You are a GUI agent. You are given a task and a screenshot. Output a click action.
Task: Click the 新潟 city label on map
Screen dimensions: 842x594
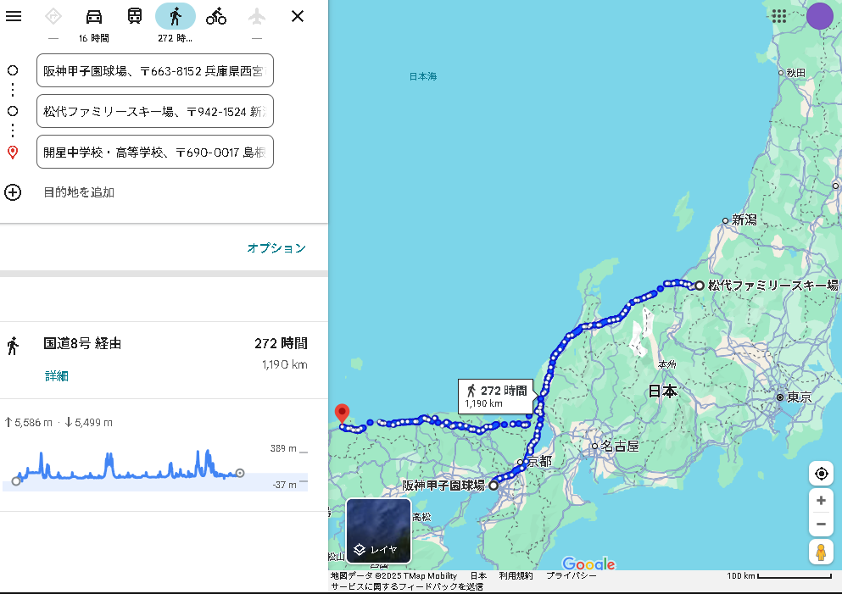click(x=744, y=219)
